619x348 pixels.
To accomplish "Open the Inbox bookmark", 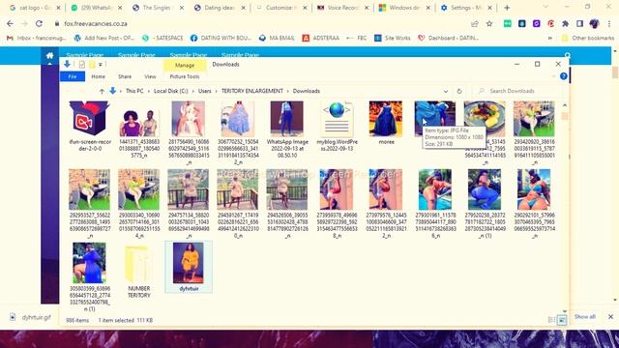I will (37, 39).
